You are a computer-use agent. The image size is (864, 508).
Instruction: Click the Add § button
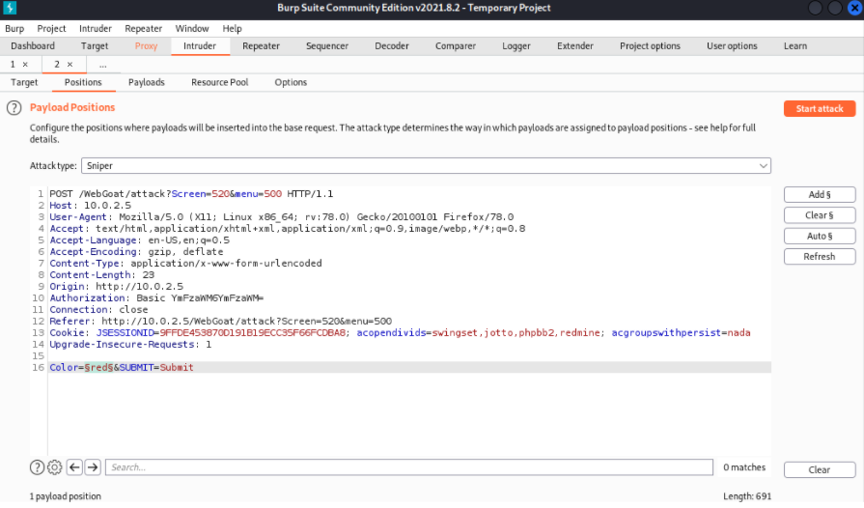pyautogui.click(x=820, y=194)
